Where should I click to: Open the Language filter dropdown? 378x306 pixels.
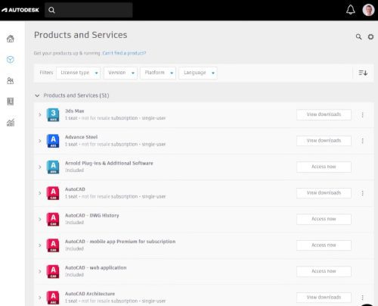[198, 73]
